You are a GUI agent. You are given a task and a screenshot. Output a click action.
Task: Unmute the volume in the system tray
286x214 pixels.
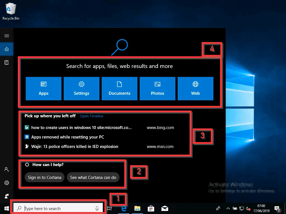(x=248, y=208)
